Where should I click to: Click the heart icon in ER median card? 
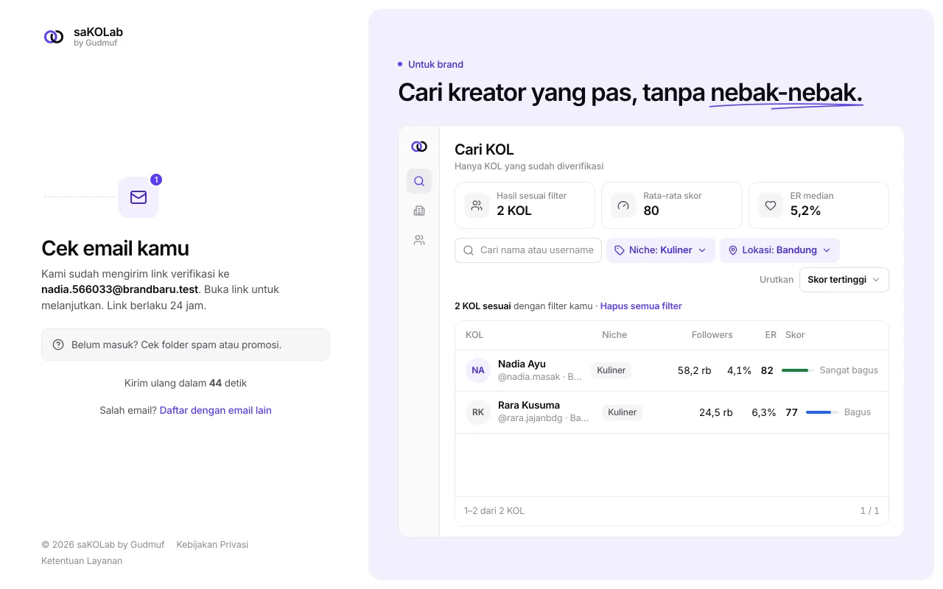coord(771,205)
